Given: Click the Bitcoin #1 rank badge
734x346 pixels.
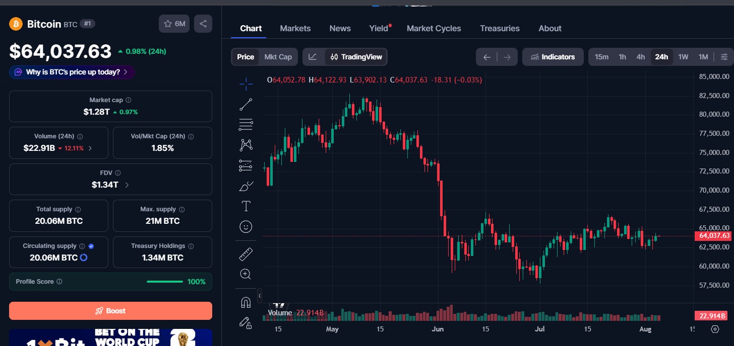Looking at the screenshot, I should click(87, 24).
